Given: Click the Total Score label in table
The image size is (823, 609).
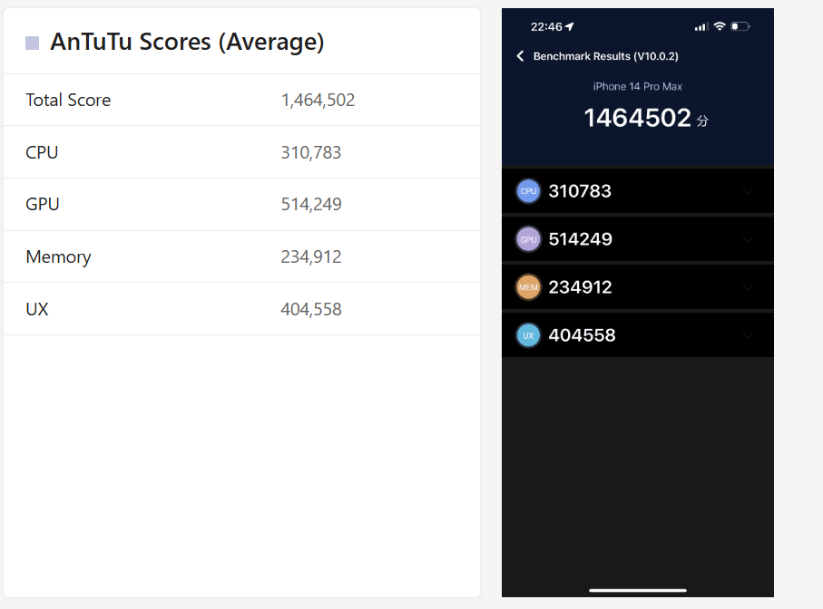Looking at the screenshot, I should click(68, 100).
